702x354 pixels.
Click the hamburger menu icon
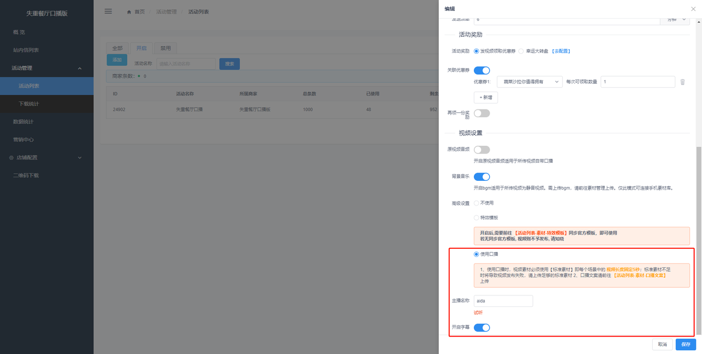[x=108, y=12]
